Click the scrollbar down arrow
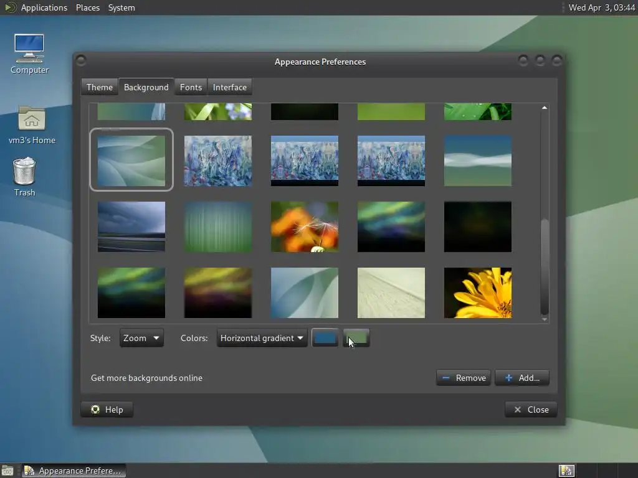 [545, 319]
